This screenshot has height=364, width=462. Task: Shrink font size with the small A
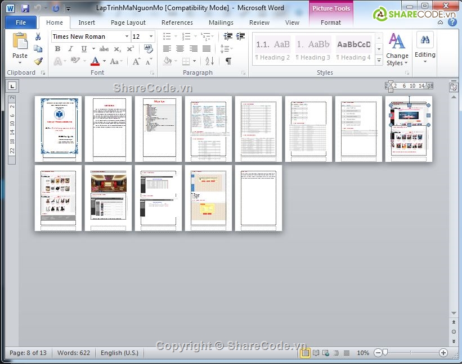149,61
